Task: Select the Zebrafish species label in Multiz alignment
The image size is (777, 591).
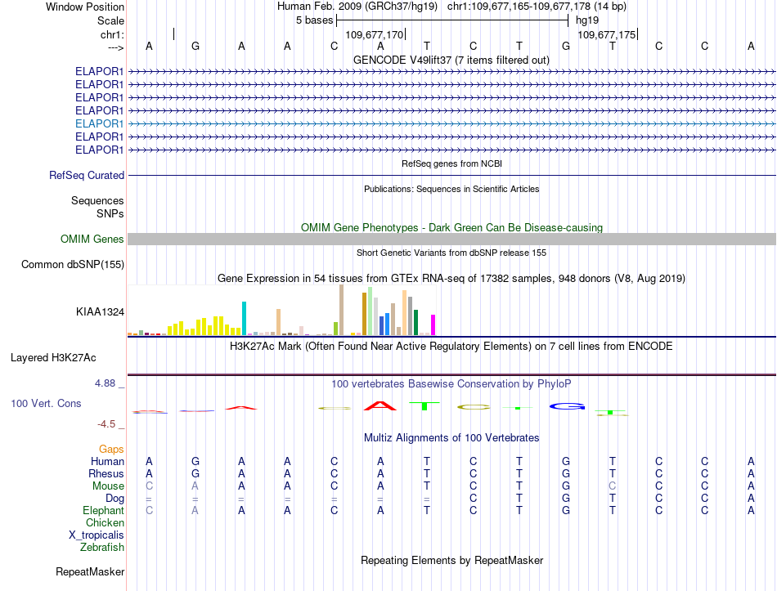Action: [x=102, y=548]
